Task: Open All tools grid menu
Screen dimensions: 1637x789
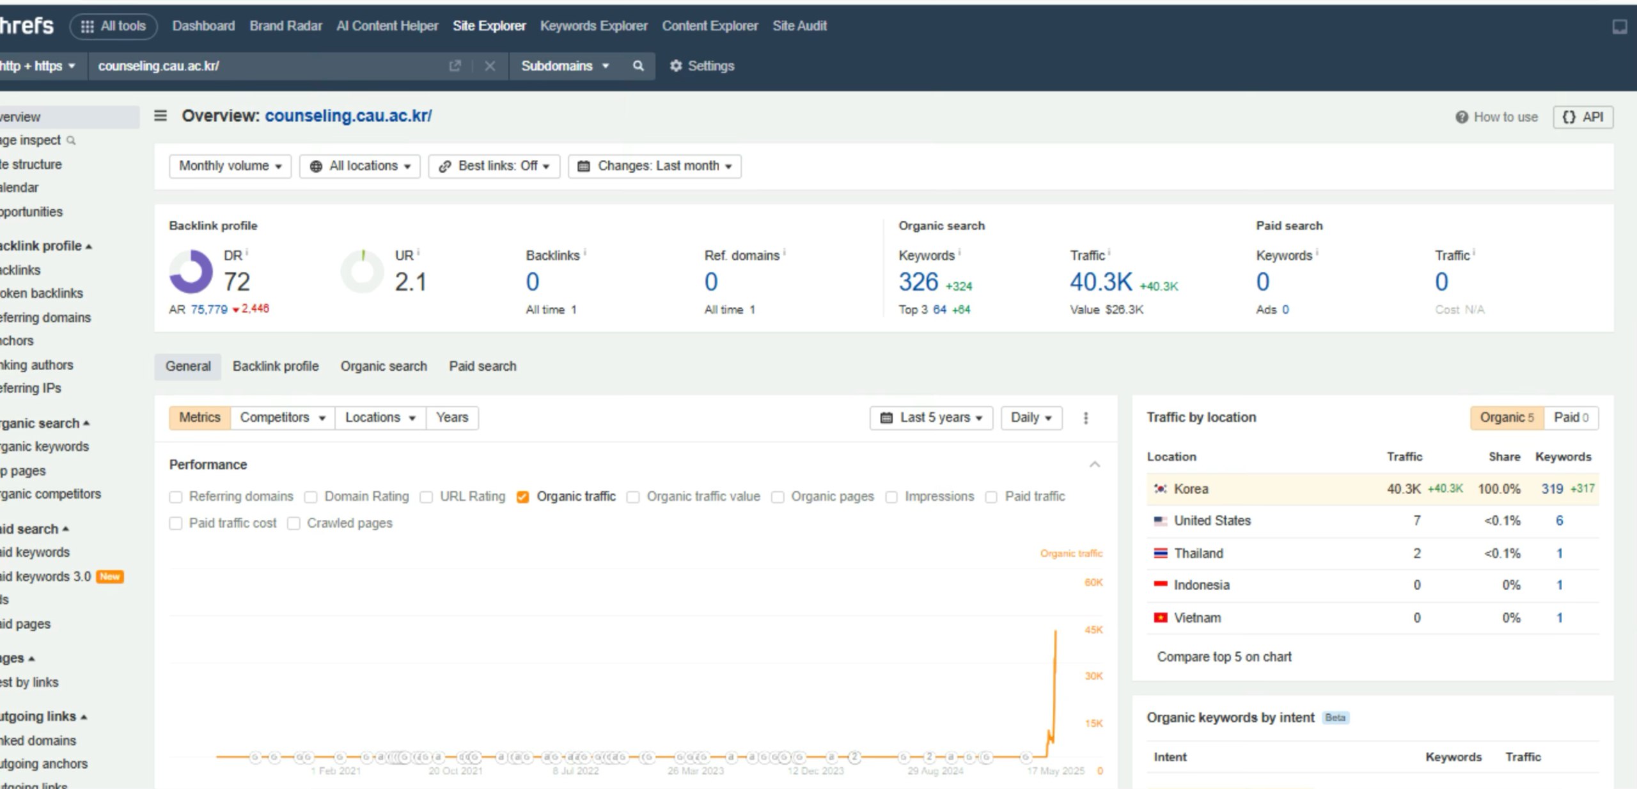Action: (x=113, y=26)
